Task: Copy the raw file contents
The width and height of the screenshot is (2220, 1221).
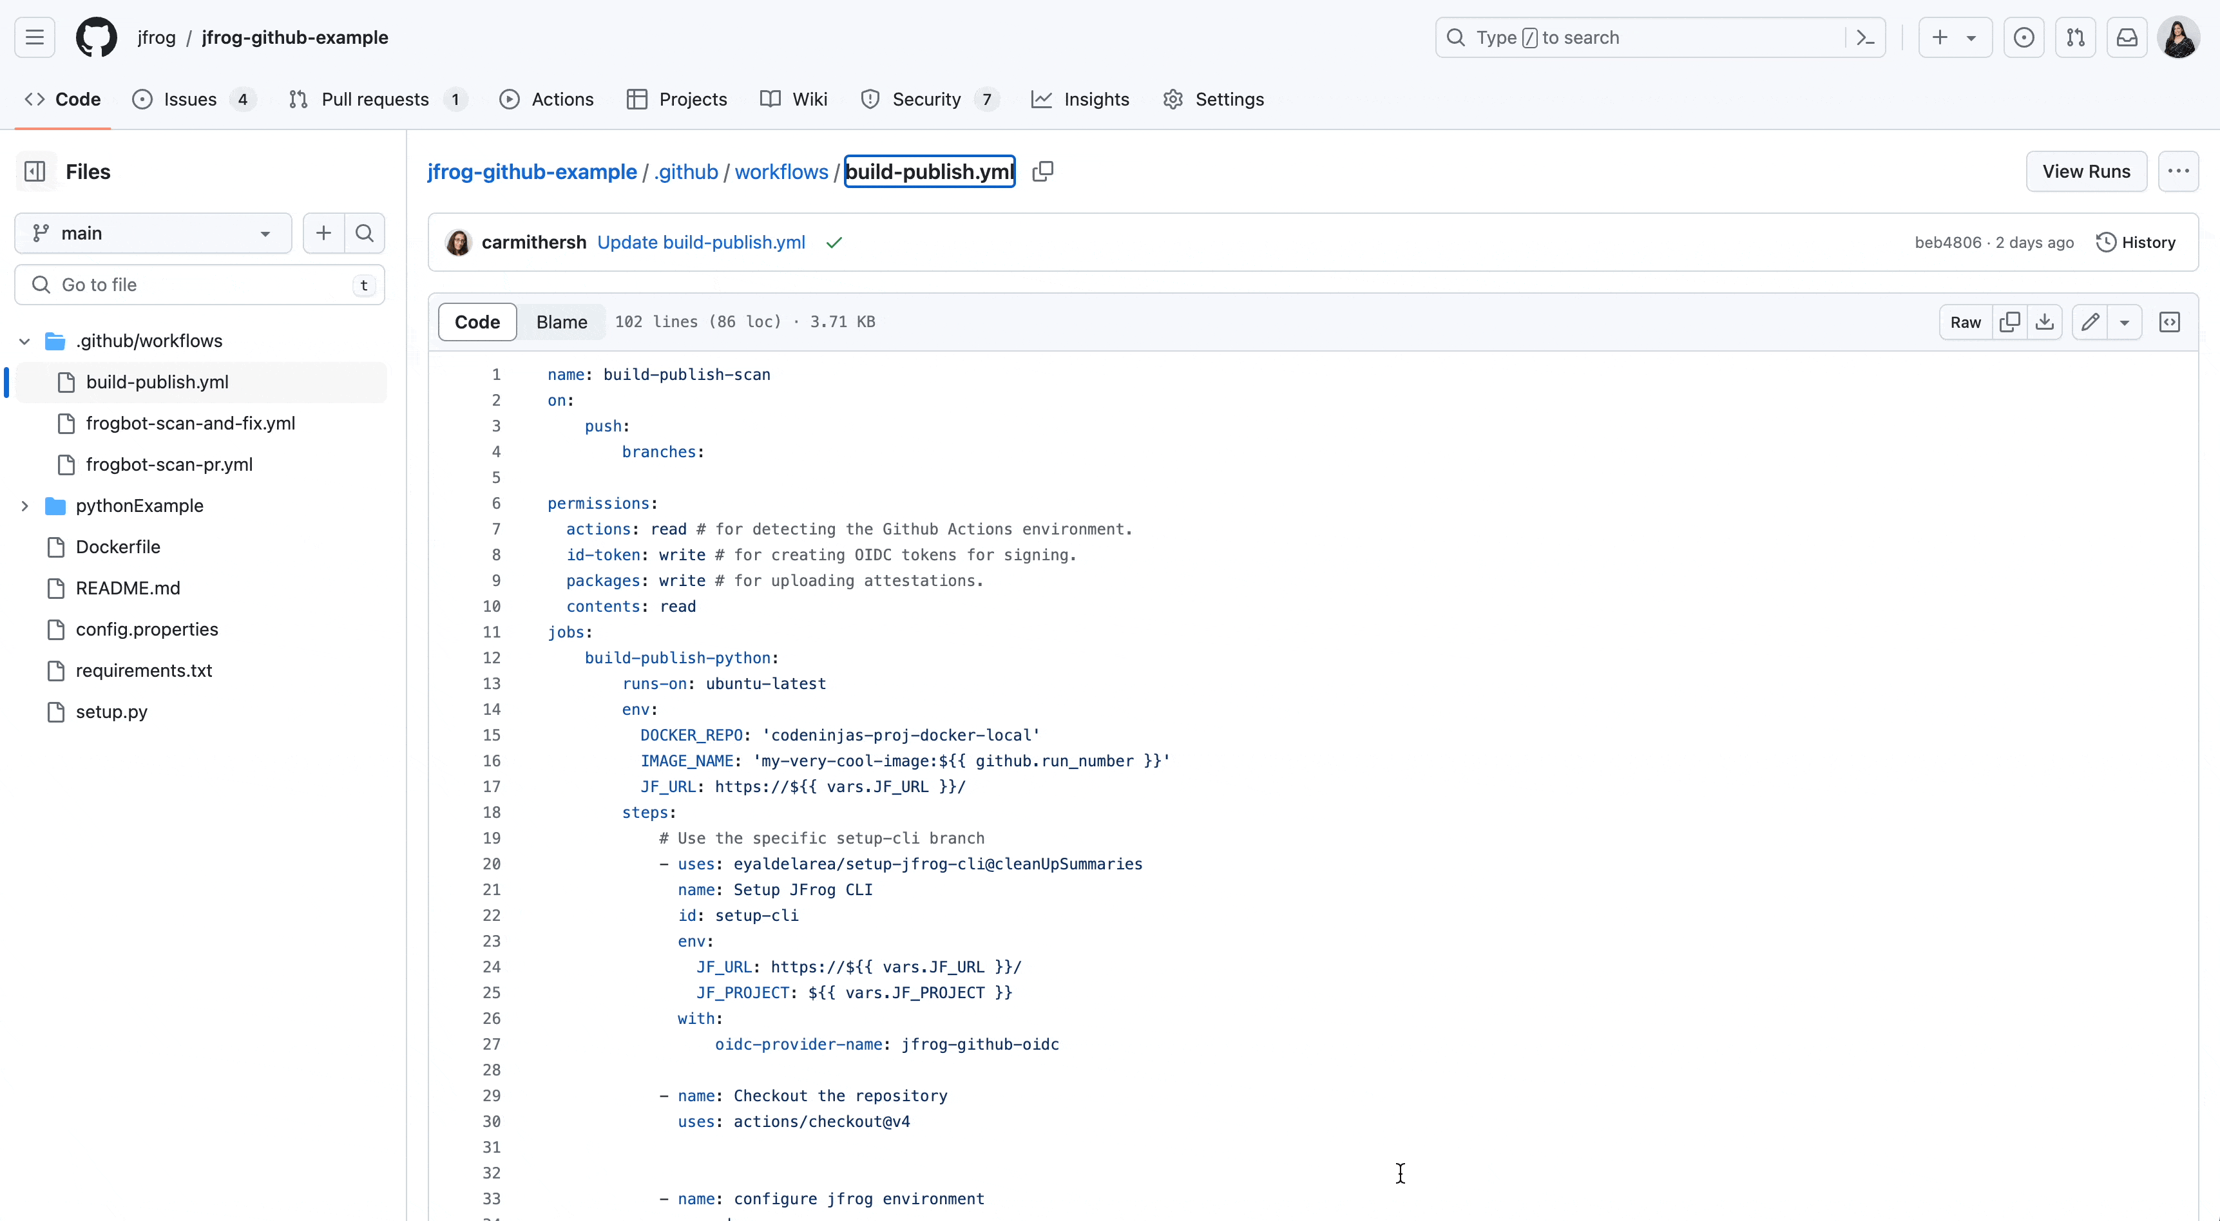Action: [2010, 321]
